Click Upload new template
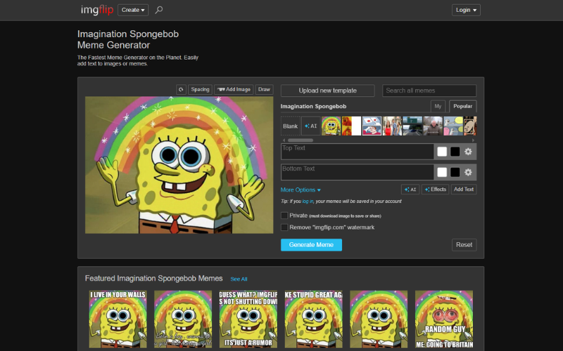Screen dimensions: 563x351 point(327,91)
